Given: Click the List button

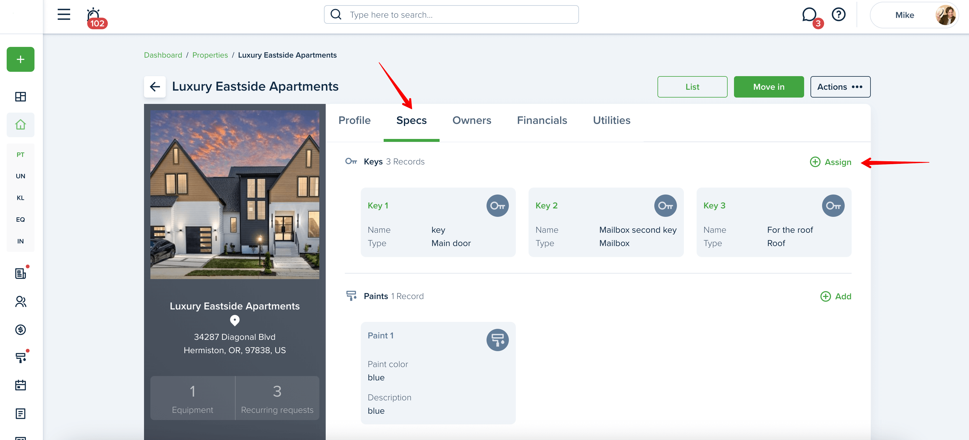Looking at the screenshot, I should pyautogui.click(x=692, y=87).
